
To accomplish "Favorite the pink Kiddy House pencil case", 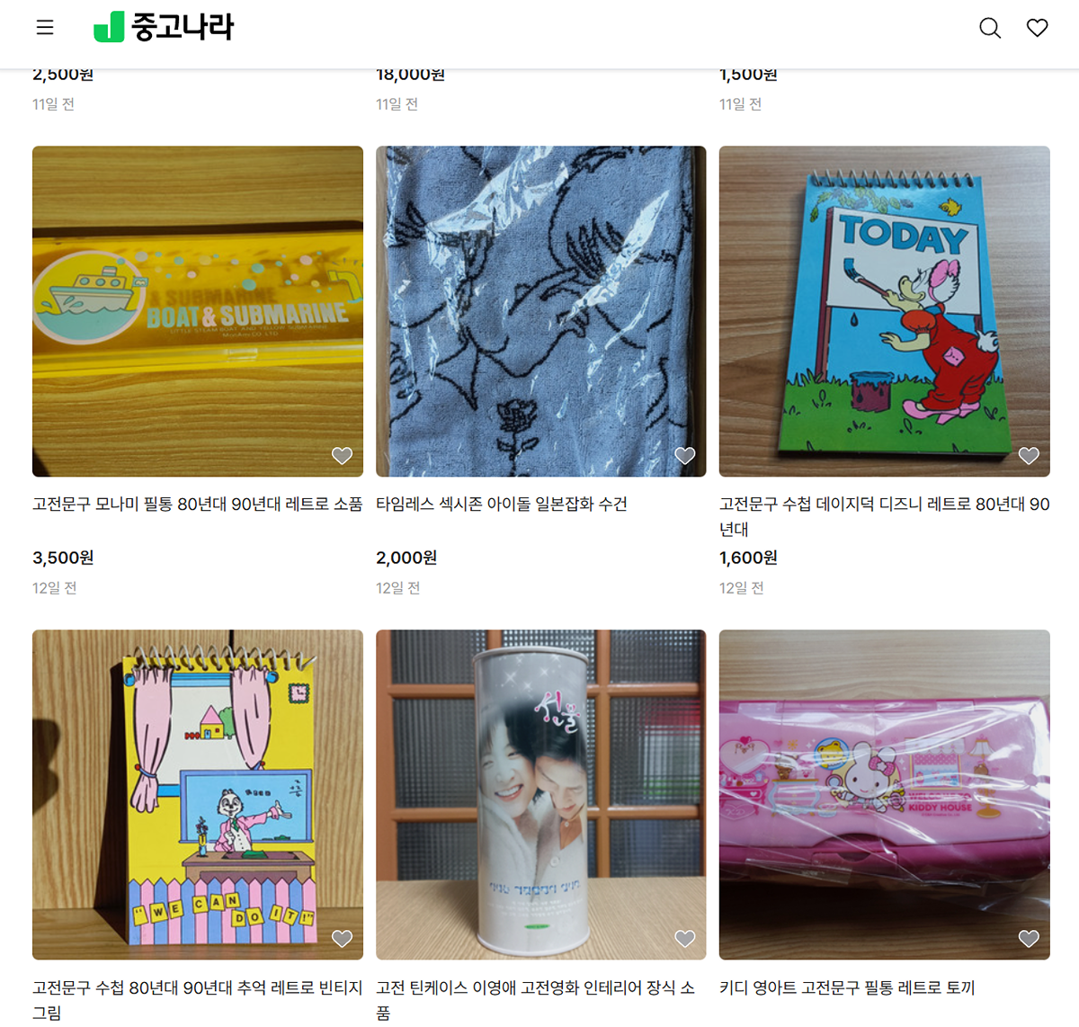I will tap(1029, 939).
